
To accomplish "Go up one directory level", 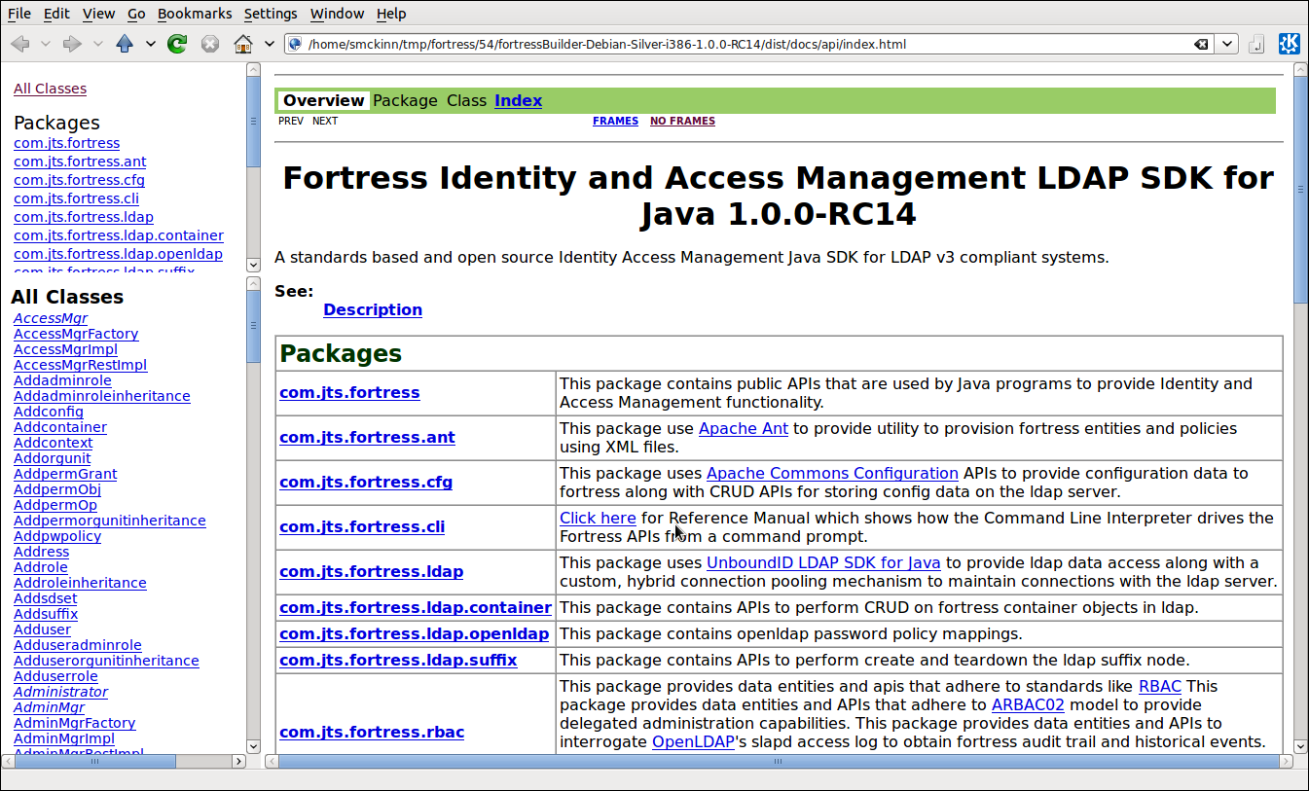I will coord(125,44).
